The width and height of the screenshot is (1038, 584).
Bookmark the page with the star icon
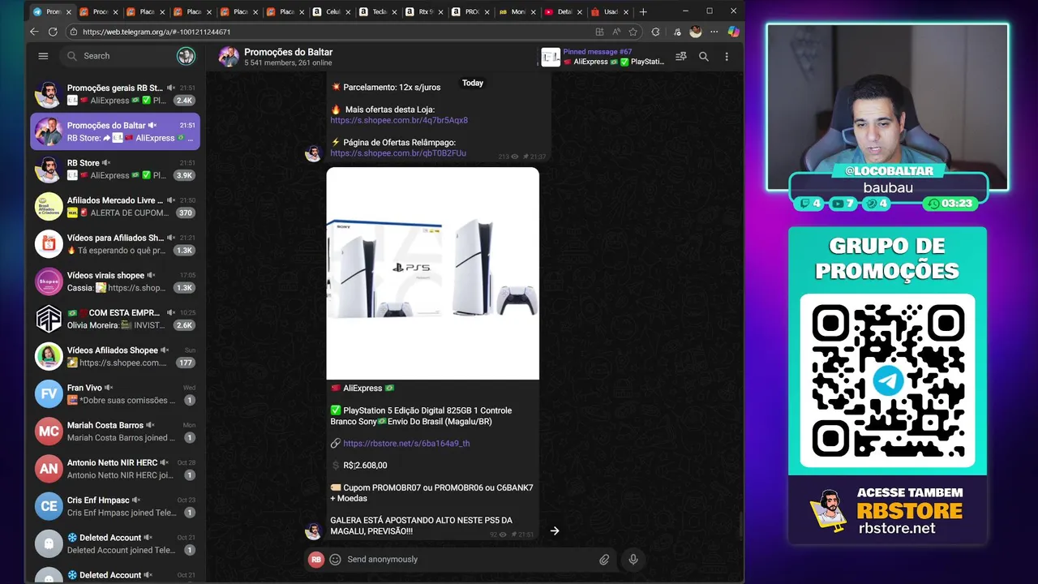(633, 32)
